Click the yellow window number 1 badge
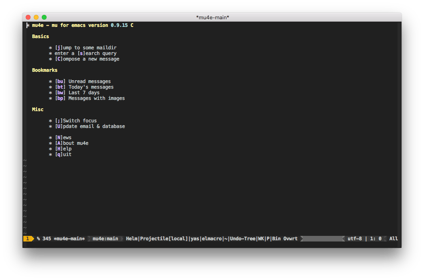Image resolution: width=424 pixels, height=280 pixels. point(28,239)
